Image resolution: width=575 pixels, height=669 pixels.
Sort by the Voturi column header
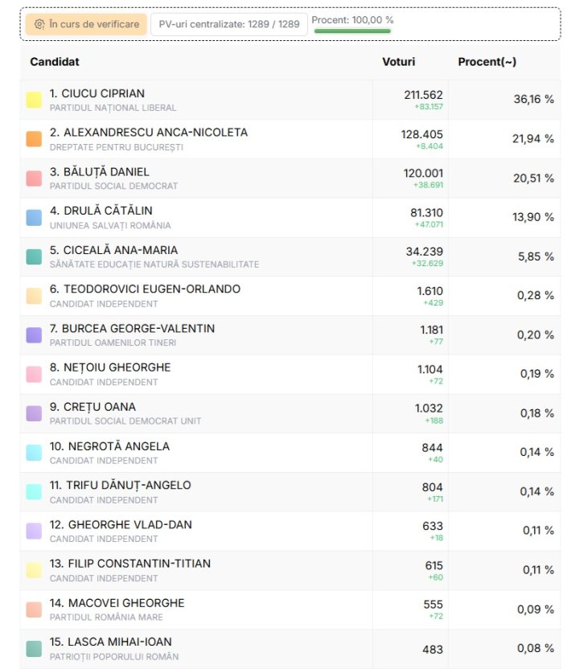pyautogui.click(x=398, y=62)
